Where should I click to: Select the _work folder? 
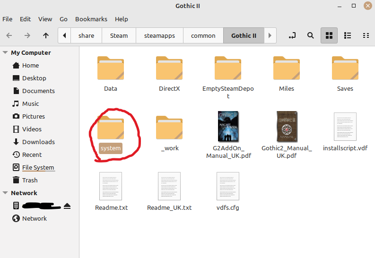pyautogui.click(x=169, y=134)
